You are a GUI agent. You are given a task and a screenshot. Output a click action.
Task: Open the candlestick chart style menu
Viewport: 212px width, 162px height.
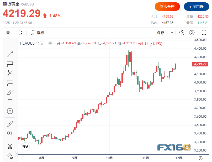click(20, 33)
